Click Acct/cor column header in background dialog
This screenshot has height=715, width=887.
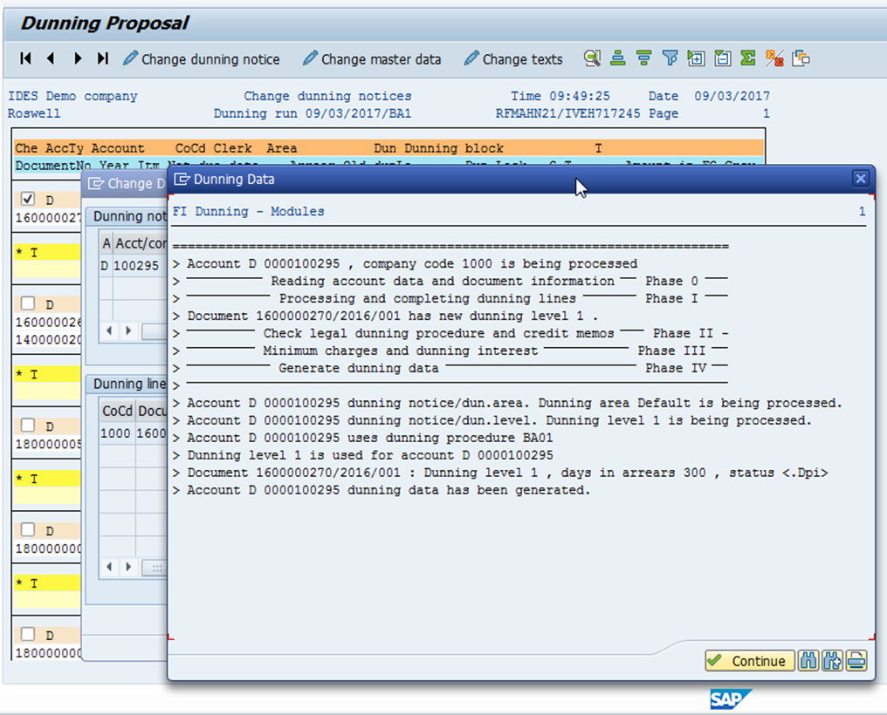(141, 243)
